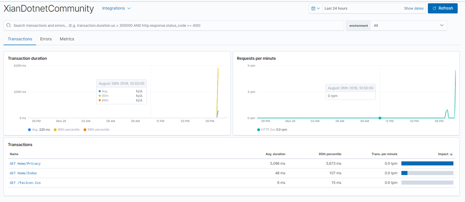Image resolution: width=465 pixels, height=202 pixels.
Task: Click the Refresh button
Action: (x=443, y=8)
